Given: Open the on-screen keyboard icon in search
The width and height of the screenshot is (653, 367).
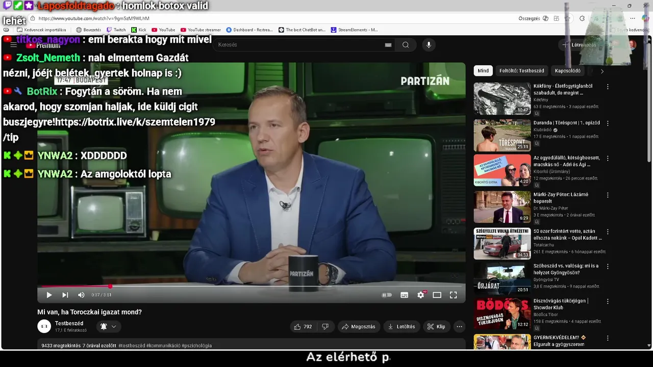Looking at the screenshot, I should pos(388,45).
